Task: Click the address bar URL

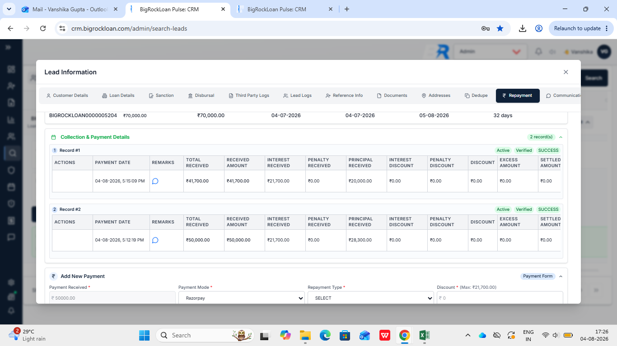Action: pyautogui.click(x=129, y=28)
